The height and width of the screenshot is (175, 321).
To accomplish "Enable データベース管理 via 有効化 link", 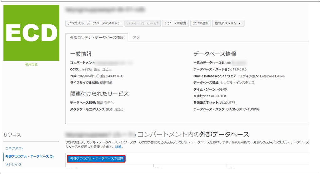I will coord(109,103).
